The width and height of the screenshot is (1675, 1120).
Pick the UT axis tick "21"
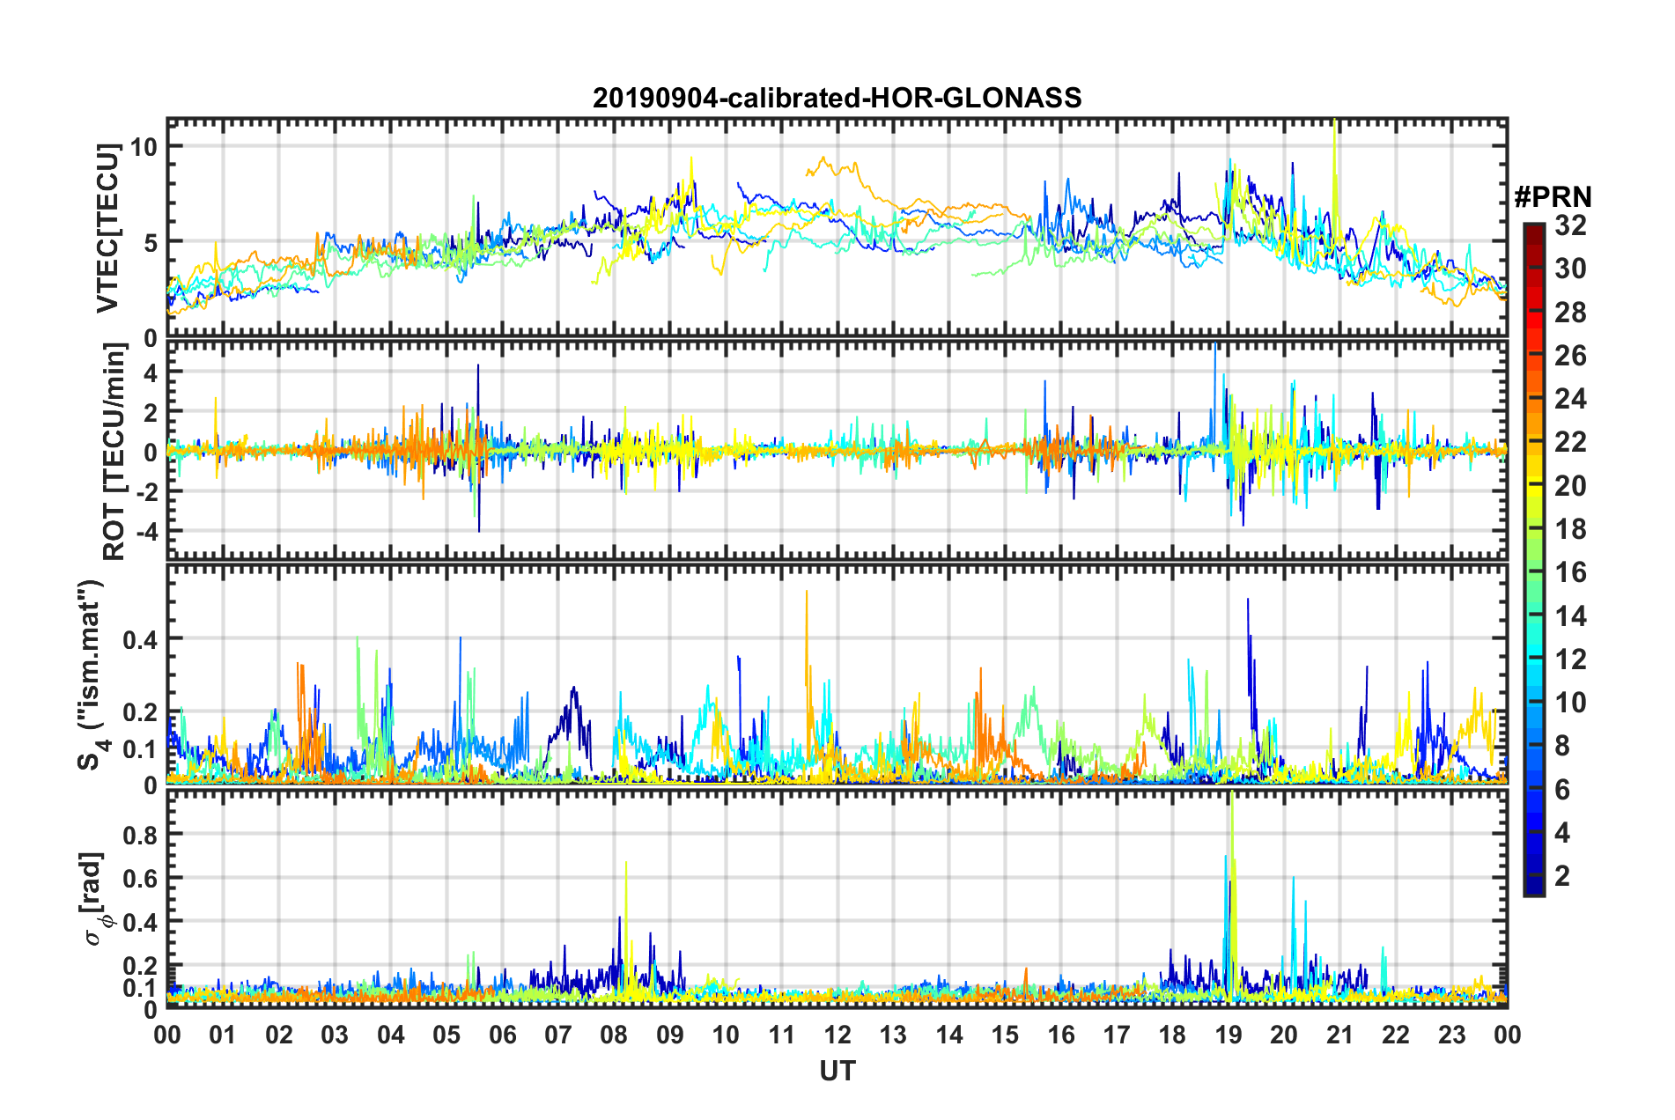point(1340,1035)
